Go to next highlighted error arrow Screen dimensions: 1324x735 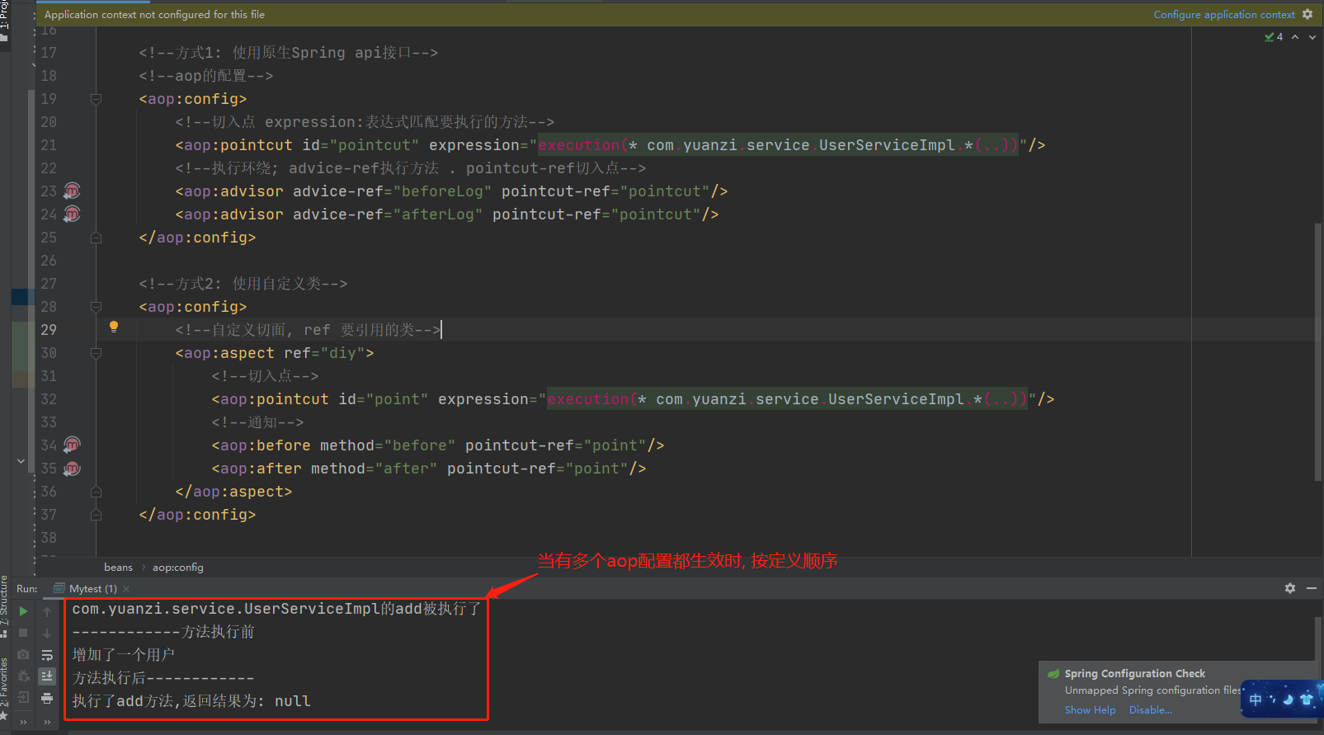click(x=1312, y=37)
